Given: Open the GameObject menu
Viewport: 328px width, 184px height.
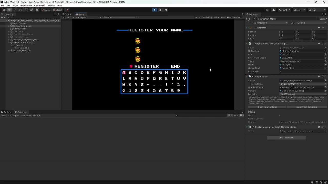Looking at the screenshot, I should pyautogui.click(x=26, y=6).
